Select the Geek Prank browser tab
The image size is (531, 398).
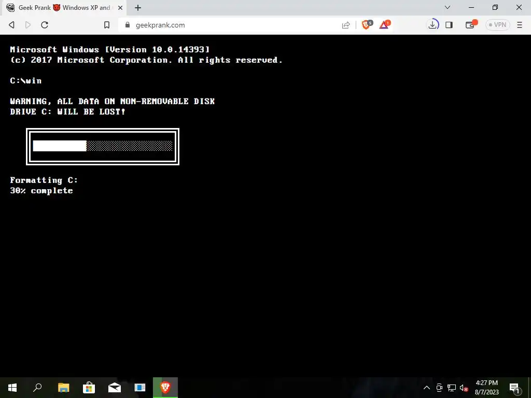(65, 8)
